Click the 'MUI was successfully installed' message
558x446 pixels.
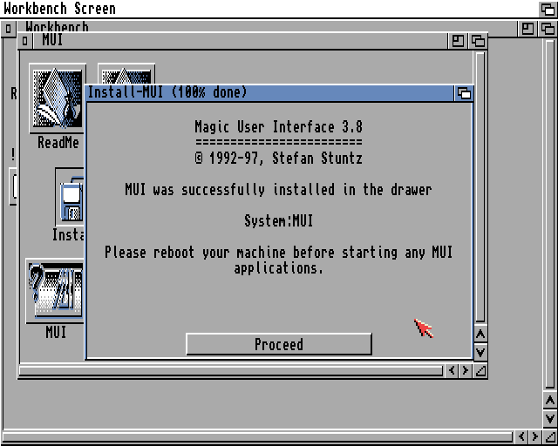click(x=278, y=190)
